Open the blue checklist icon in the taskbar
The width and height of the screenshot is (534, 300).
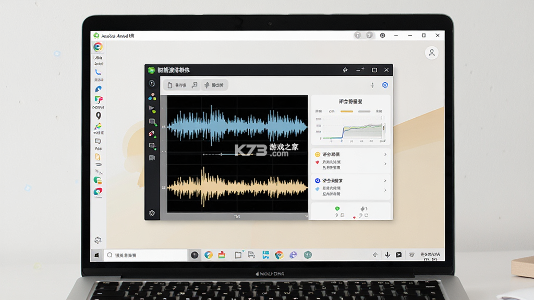(265, 255)
